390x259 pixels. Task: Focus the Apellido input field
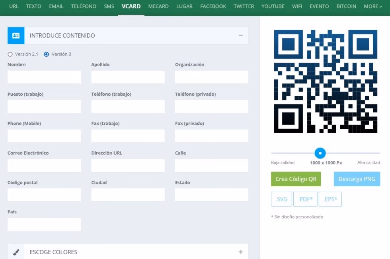coord(128,77)
